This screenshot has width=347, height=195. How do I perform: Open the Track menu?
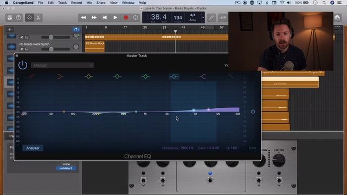pyautogui.click(x=62, y=3)
